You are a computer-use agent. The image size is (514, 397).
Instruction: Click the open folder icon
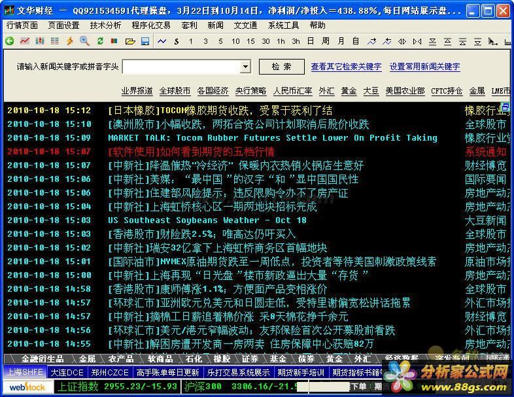pos(130,41)
